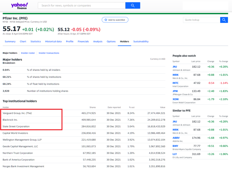Screen dimensions: 232x169
Task: Click the Quote lookup search icon
Action: pos(224,20)
